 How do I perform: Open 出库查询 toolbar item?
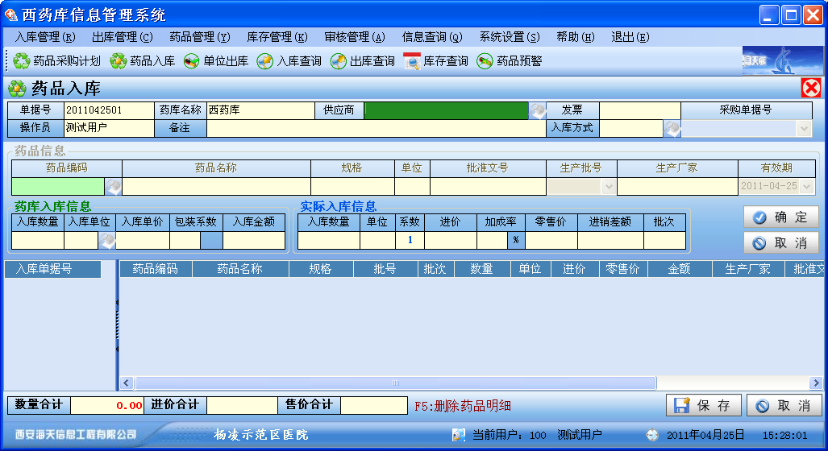click(x=362, y=61)
